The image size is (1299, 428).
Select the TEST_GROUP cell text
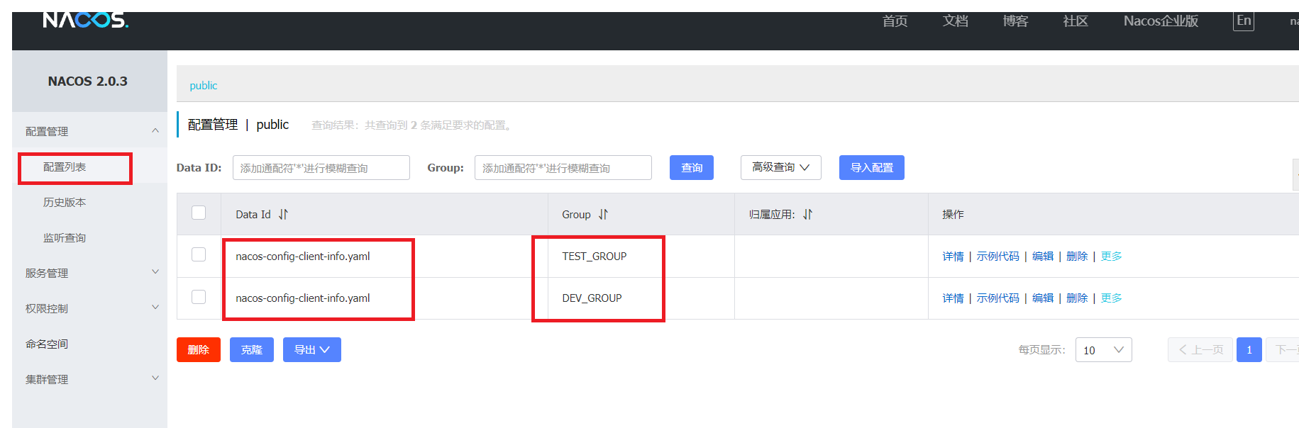(x=595, y=256)
